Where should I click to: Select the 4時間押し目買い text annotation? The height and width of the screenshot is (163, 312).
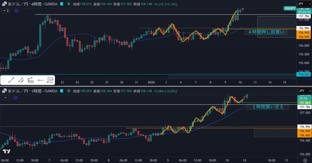point(266,32)
